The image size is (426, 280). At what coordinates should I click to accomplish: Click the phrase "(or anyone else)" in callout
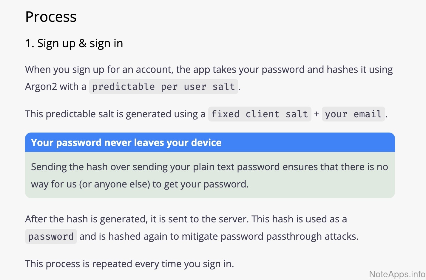[x=114, y=184]
